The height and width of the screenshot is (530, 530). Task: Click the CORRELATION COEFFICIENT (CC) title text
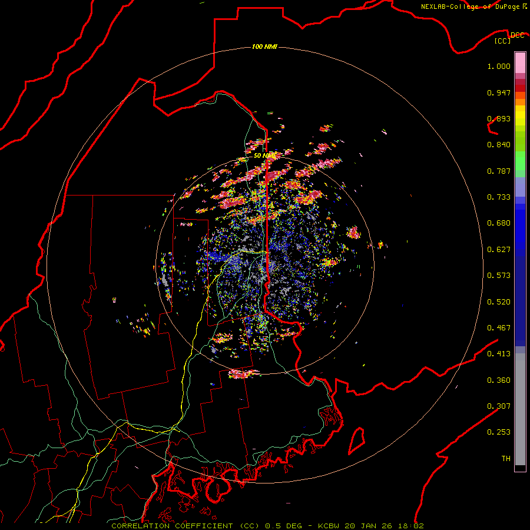point(185,526)
